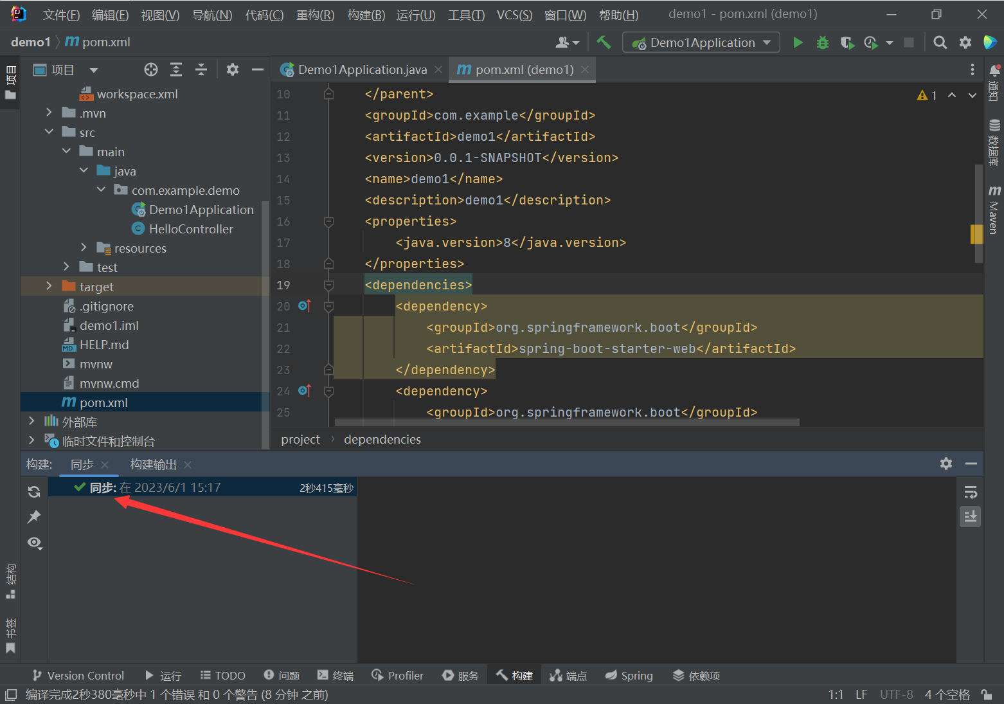Select opened file using the locate target icon
This screenshot has width=1004, height=704.
tap(151, 70)
